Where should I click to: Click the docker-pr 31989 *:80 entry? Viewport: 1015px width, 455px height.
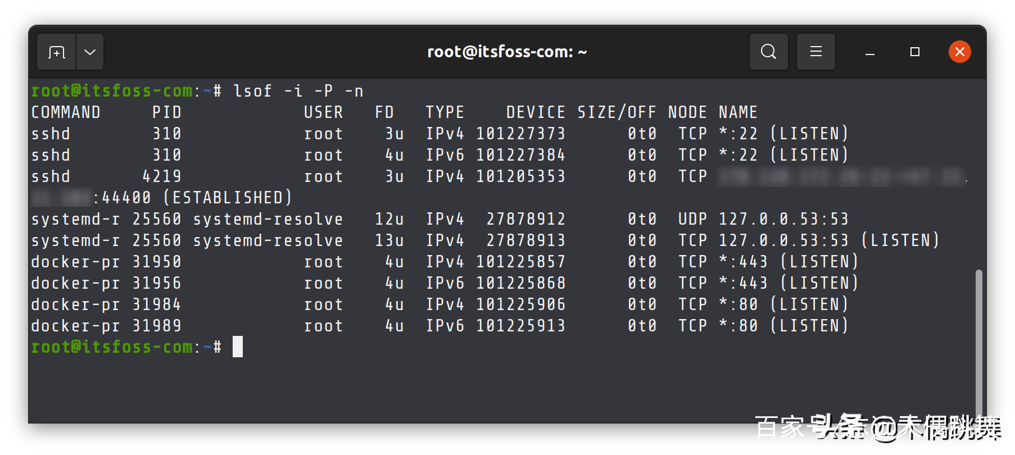pos(783,326)
